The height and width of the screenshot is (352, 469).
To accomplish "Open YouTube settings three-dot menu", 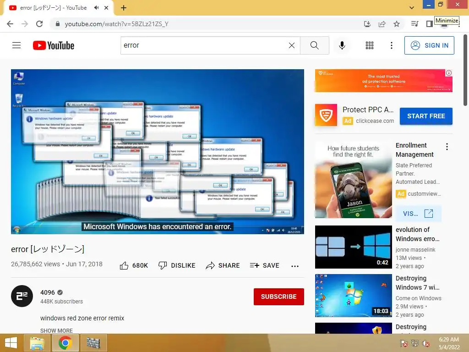I will click(x=392, y=45).
